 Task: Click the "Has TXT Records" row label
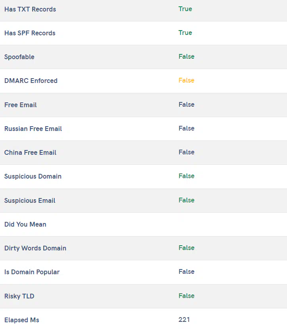pos(30,9)
